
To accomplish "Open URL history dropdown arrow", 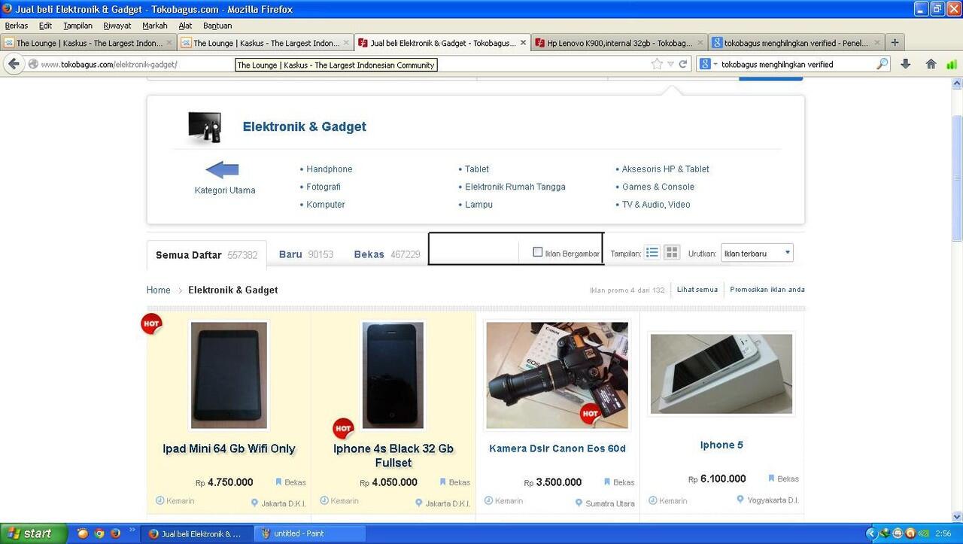I will point(670,65).
